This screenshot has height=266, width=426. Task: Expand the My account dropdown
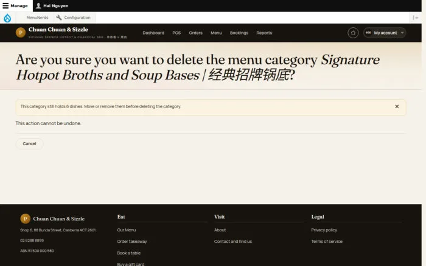385,33
